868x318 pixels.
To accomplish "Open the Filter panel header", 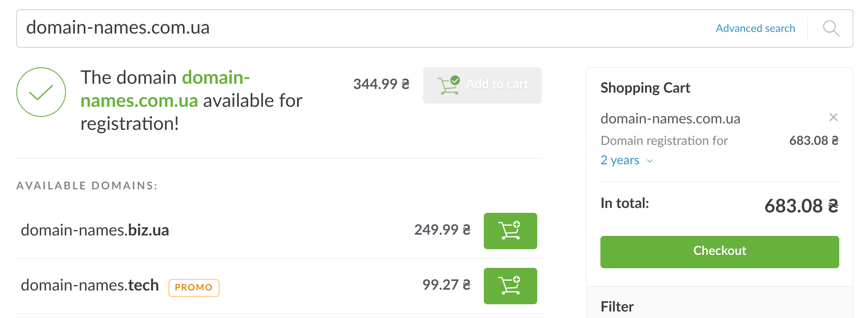I will [617, 306].
